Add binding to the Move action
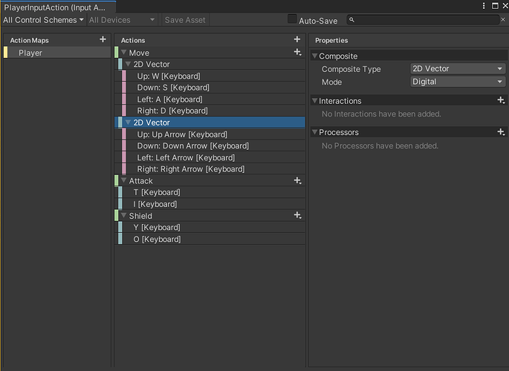This screenshot has height=371, width=509. coord(297,53)
